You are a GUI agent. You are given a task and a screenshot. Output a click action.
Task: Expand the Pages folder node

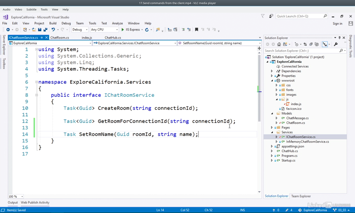pyautogui.click(x=272, y=128)
